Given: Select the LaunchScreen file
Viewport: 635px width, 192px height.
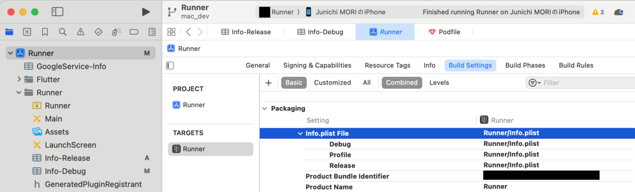Looking at the screenshot, I should pyautogui.click(x=70, y=145).
